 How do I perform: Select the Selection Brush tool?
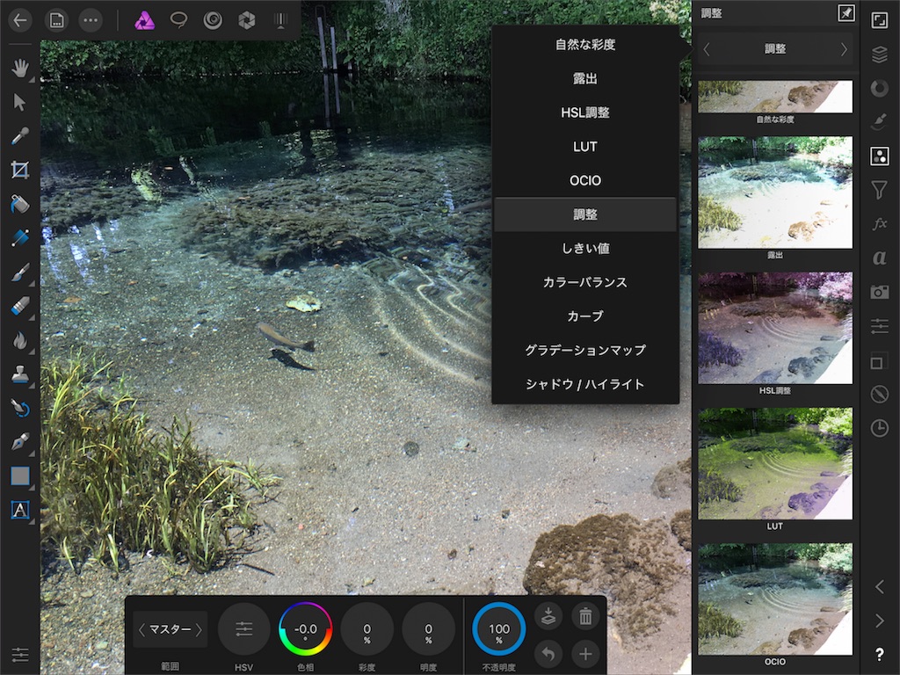point(19,237)
